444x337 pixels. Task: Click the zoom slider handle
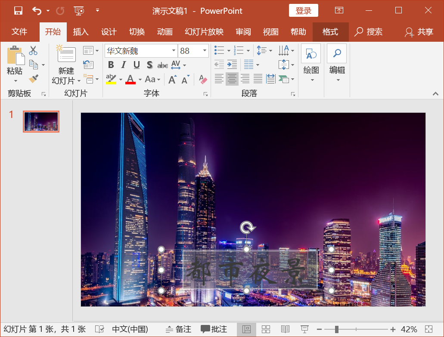click(x=337, y=329)
